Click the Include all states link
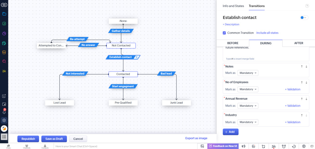 point(267,33)
